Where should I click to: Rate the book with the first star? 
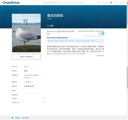coord(25,86)
